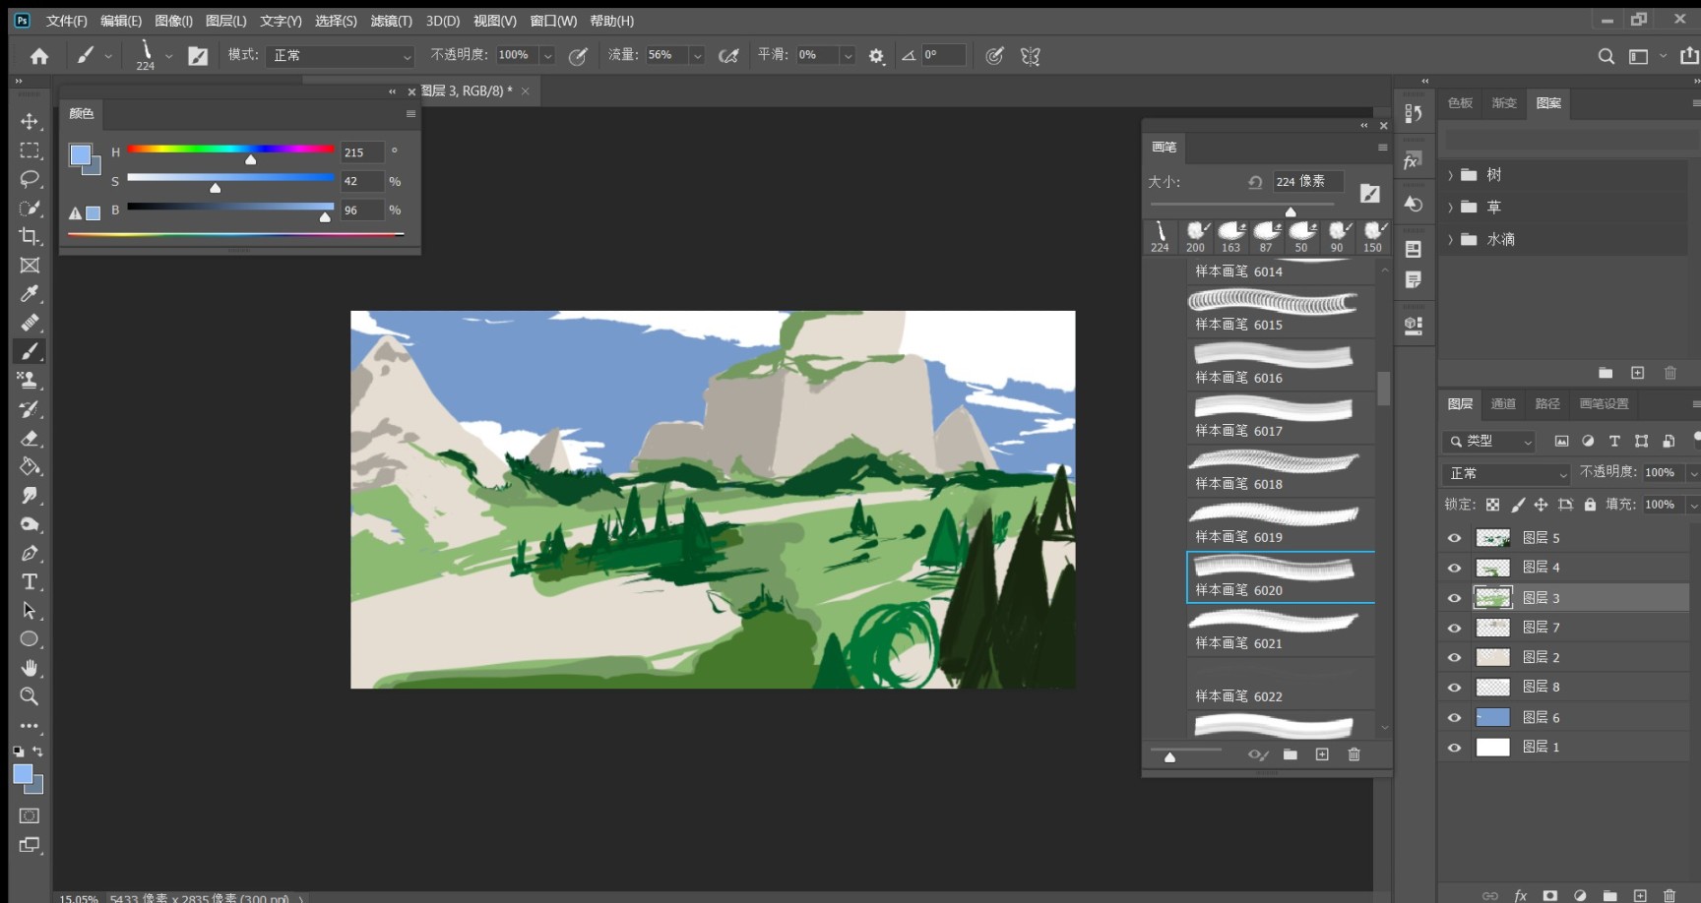Screen dimensions: 1701x903
Task: Toggle visibility of 图层 7
Action: (1454, 628)
